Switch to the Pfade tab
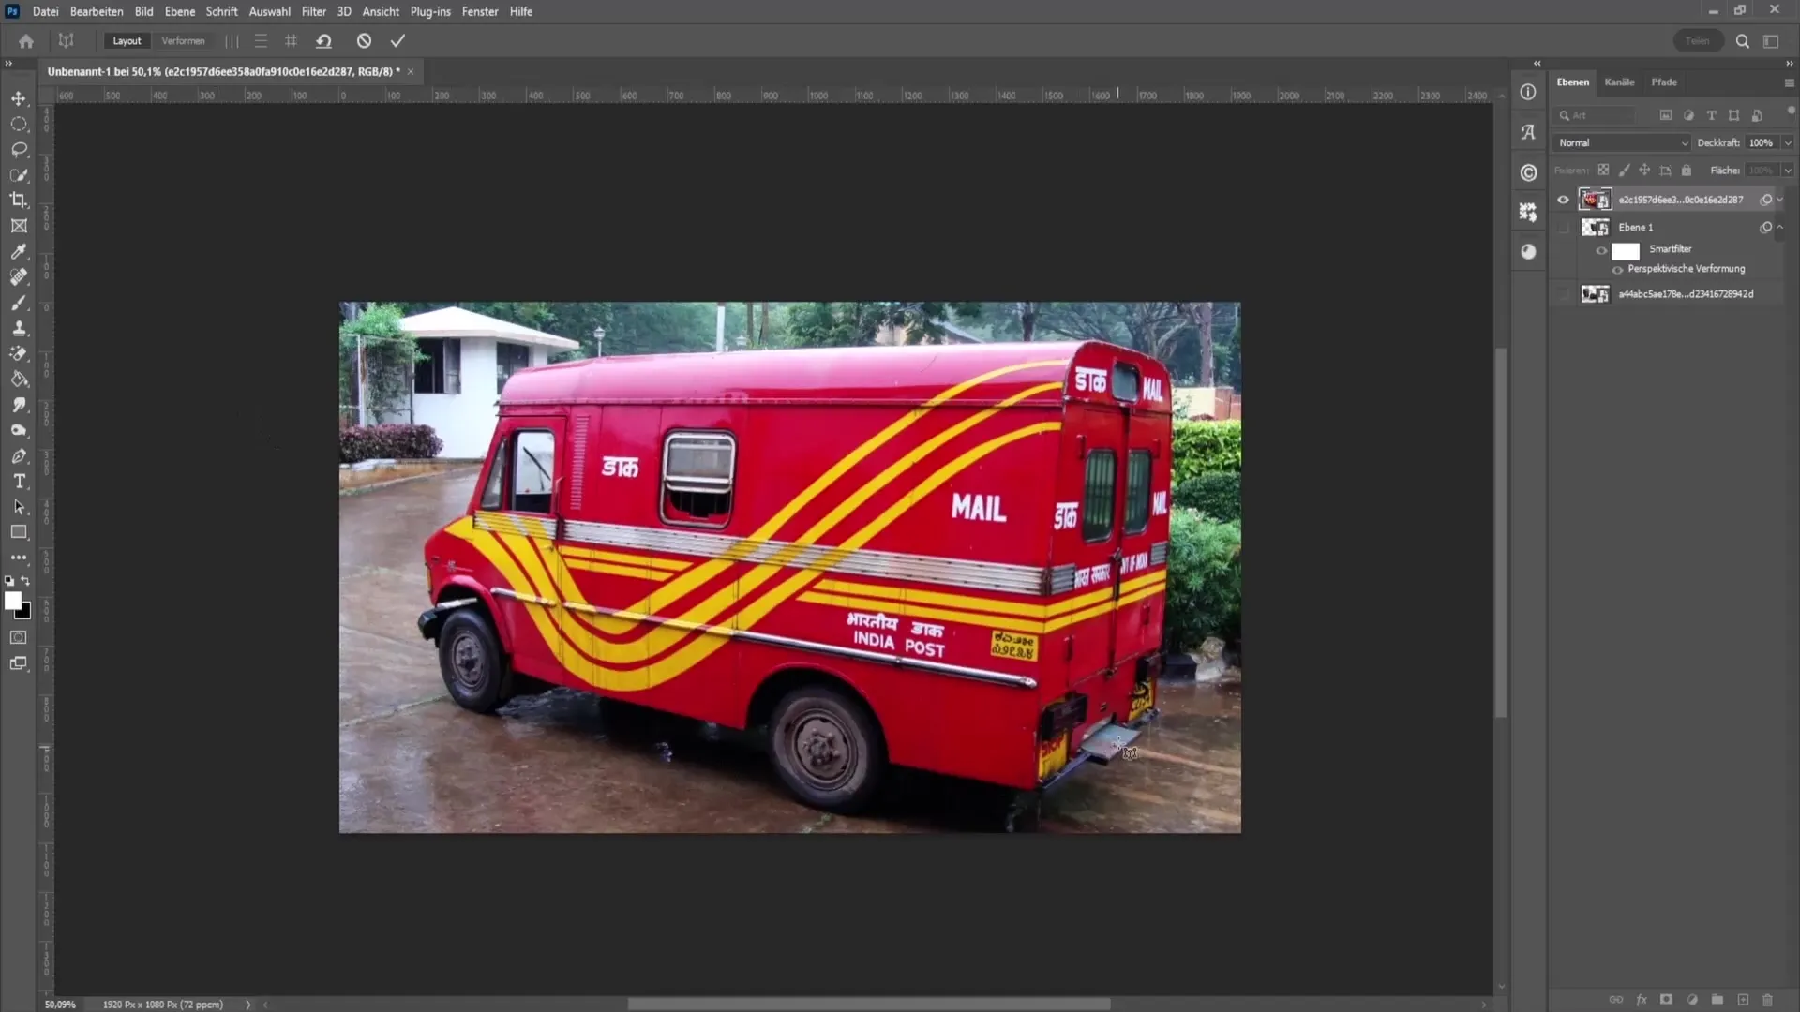 tap(1664, 82)
